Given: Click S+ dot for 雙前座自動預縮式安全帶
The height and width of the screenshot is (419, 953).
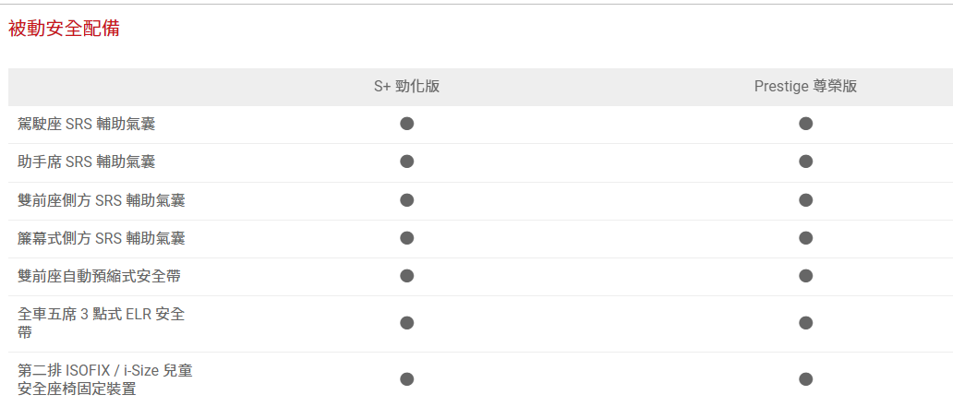Looking at the screenshot, I should pos(406,276).
